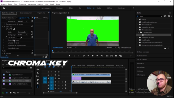Screen dimensions: 174x98
Task: Open the Escopos do Lumetri tab
Action: (26, 13)
